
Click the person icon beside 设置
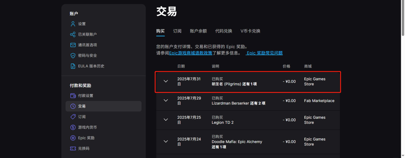pyautogui.click(x=73, y=24)
